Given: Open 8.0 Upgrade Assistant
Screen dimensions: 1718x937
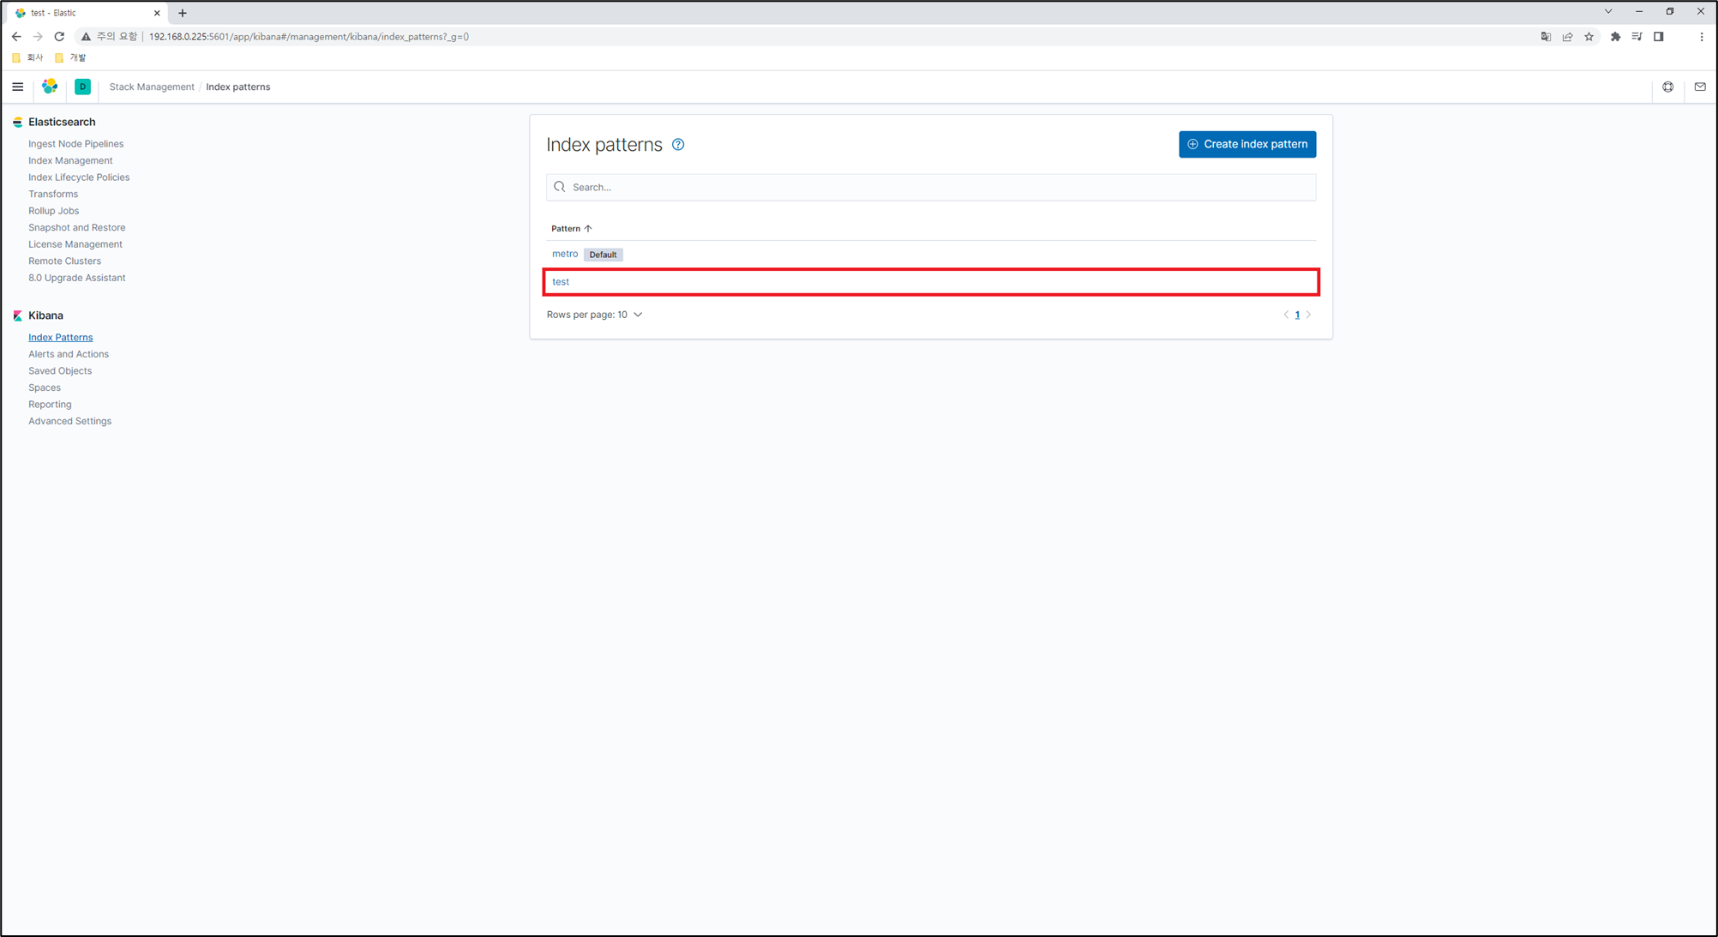Looking at the screenshot, I should (76, 278).
